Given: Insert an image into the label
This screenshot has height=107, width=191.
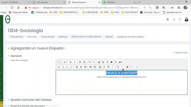Looking at the screenshot, I should click(99, 62).
